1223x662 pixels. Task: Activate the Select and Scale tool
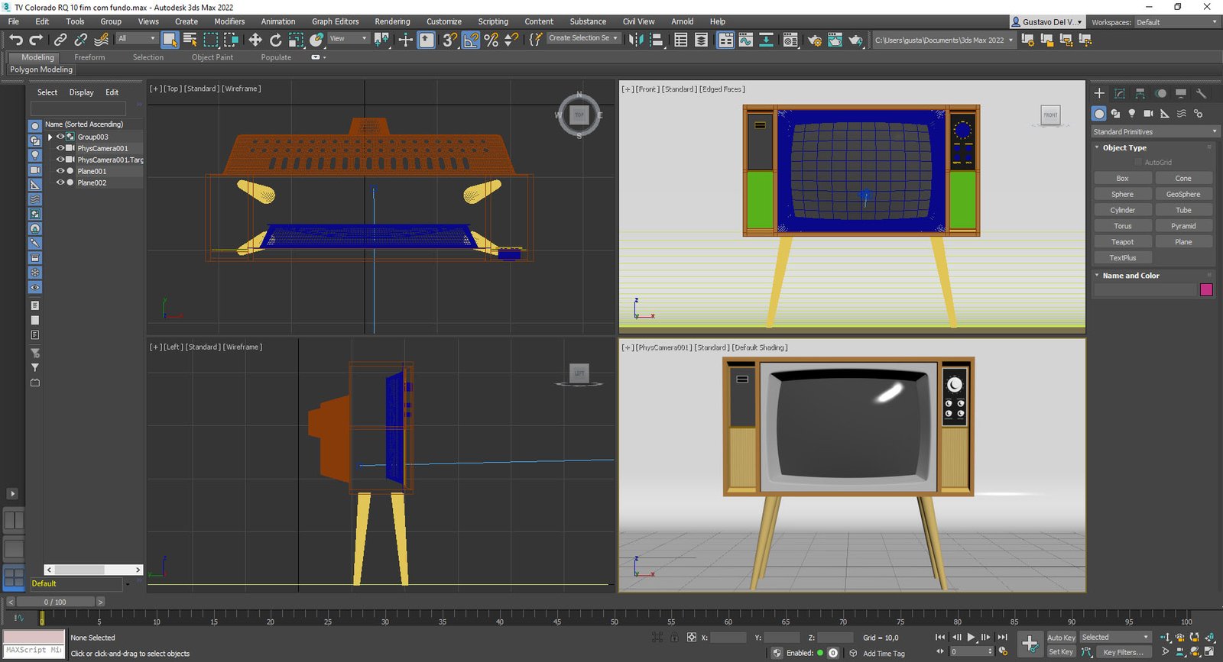point(296,40)
